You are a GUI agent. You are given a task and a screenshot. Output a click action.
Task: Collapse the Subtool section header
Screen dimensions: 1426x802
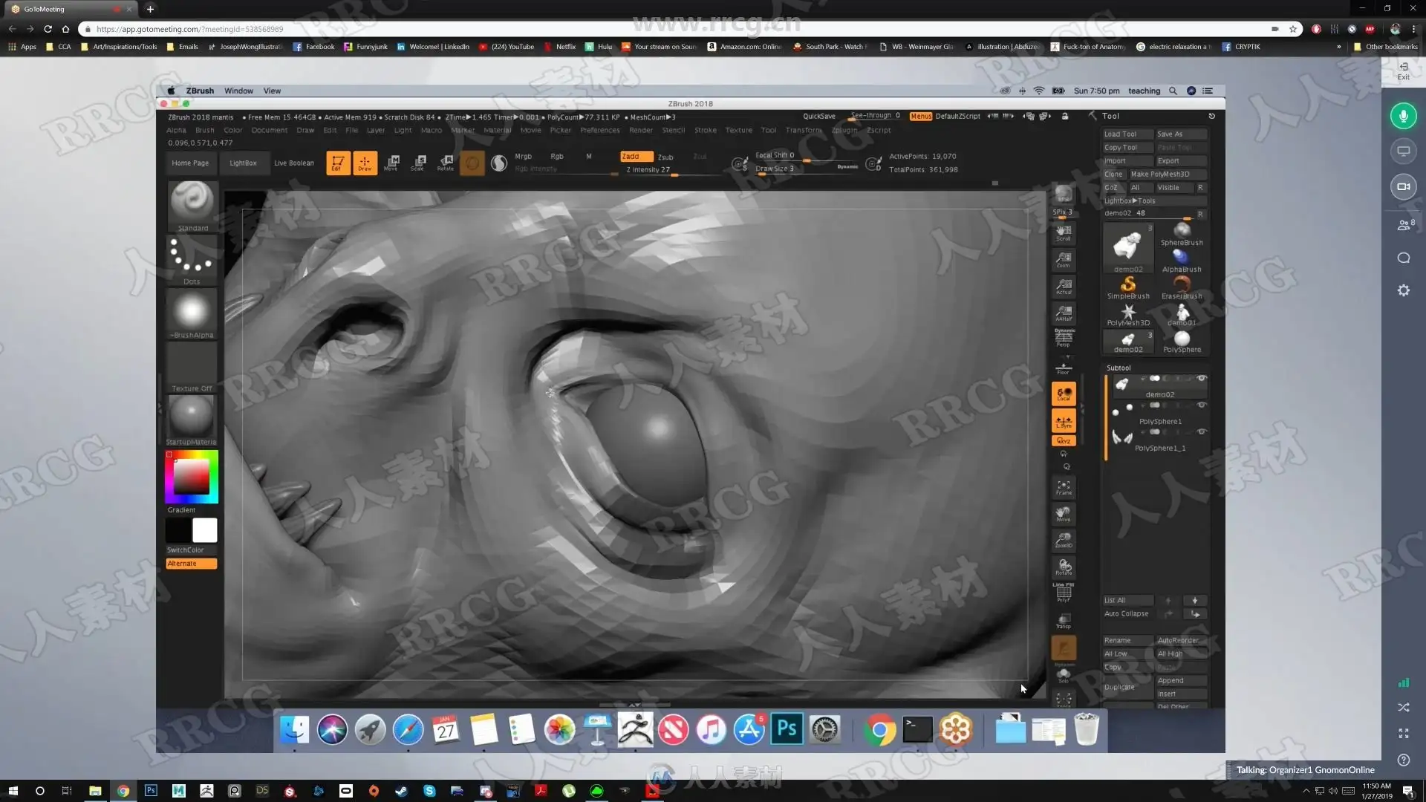[x=1119, y=368]
